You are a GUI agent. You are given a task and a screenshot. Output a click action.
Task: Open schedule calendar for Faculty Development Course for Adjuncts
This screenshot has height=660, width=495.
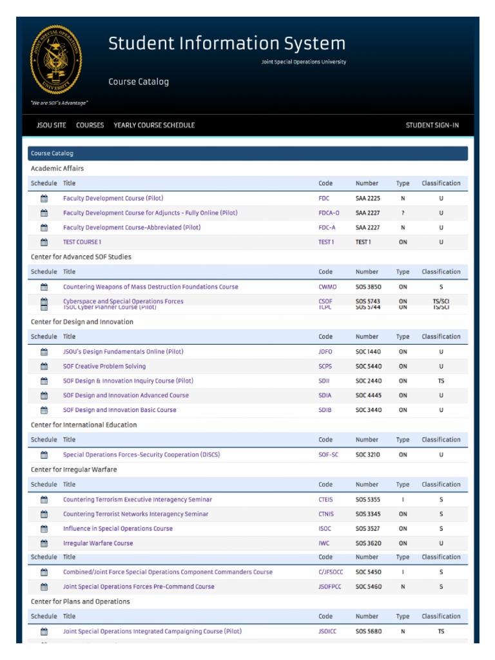point(44,213)
